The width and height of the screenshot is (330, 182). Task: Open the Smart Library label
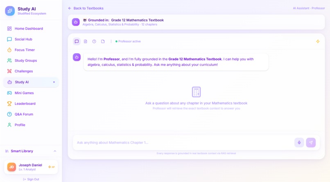[22, 151]
